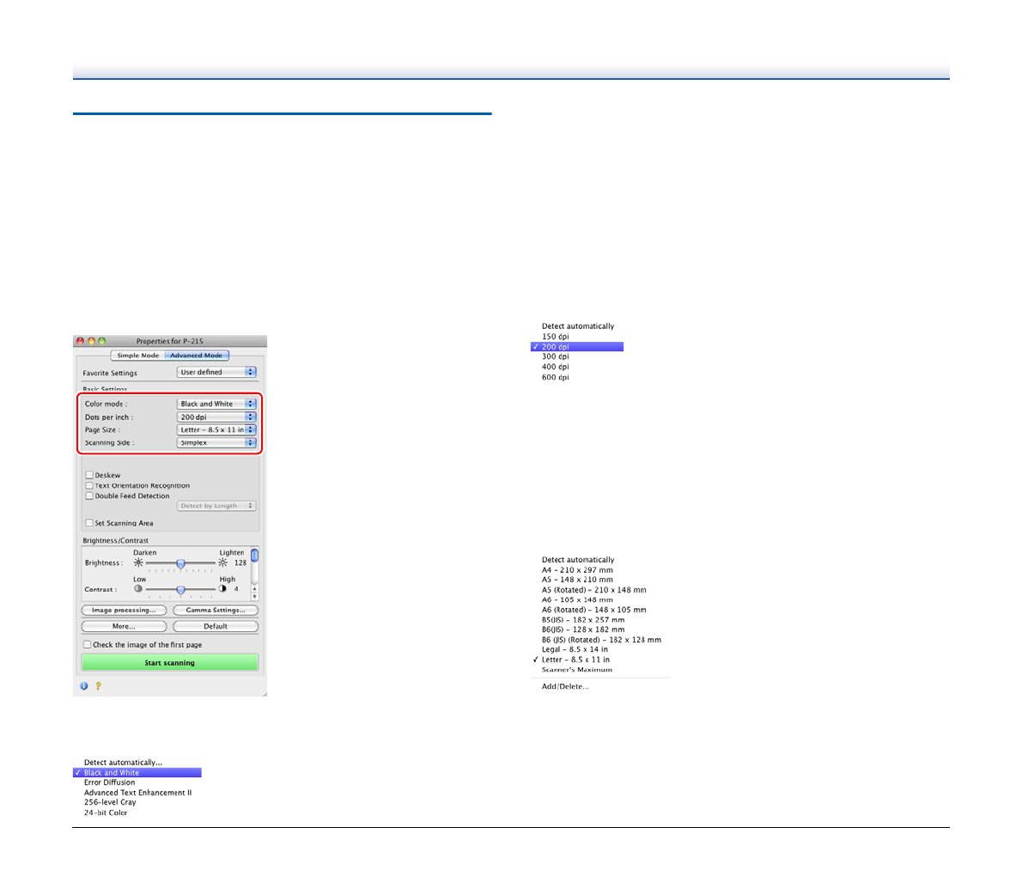This screenshot has height=876, width=1022.
Task: Click the blue info icon at dialog bottom
Action: click(x=84, y=686)
